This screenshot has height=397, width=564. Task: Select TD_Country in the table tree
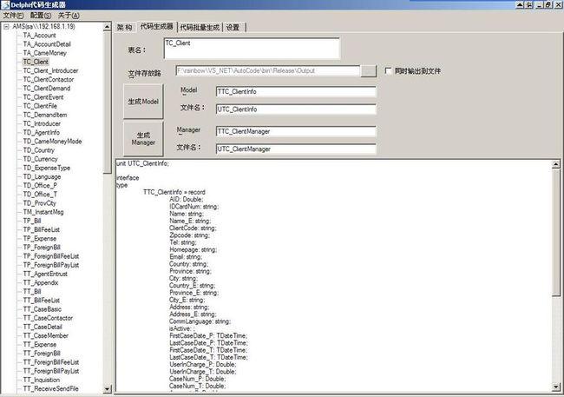(x=39, y=150)
